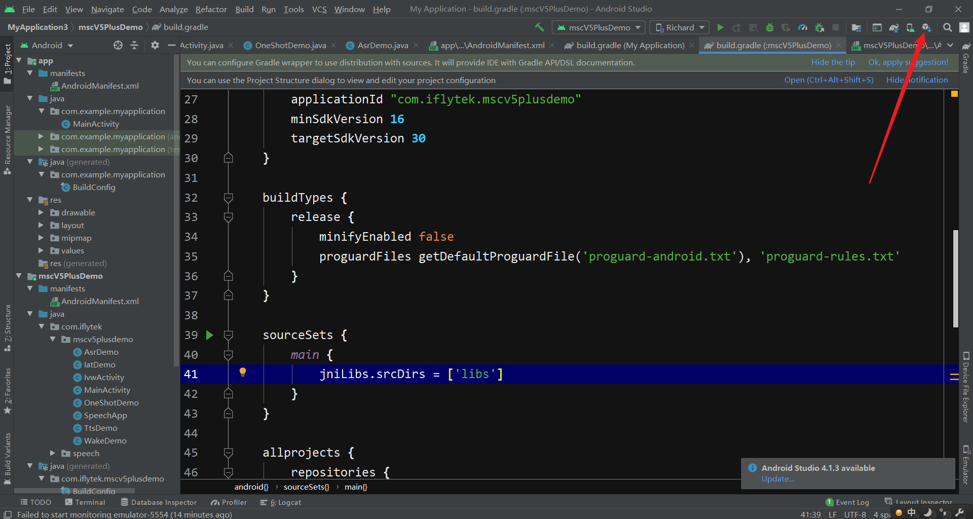Toggle the Gradle side panel
This screenshot has width=973, height=519.
pyautogui.click(x=966, y=58)
